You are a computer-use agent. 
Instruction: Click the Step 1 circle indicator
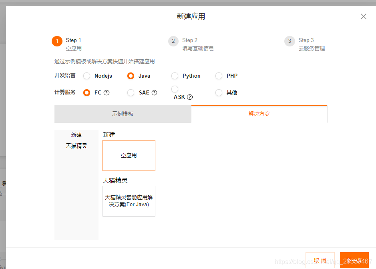[x=57, y=41]
